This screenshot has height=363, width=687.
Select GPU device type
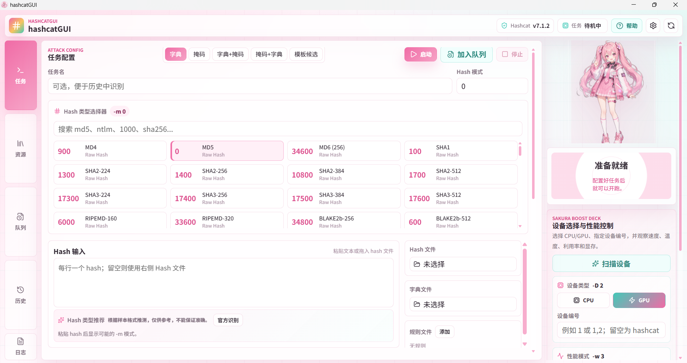(639, 300)
